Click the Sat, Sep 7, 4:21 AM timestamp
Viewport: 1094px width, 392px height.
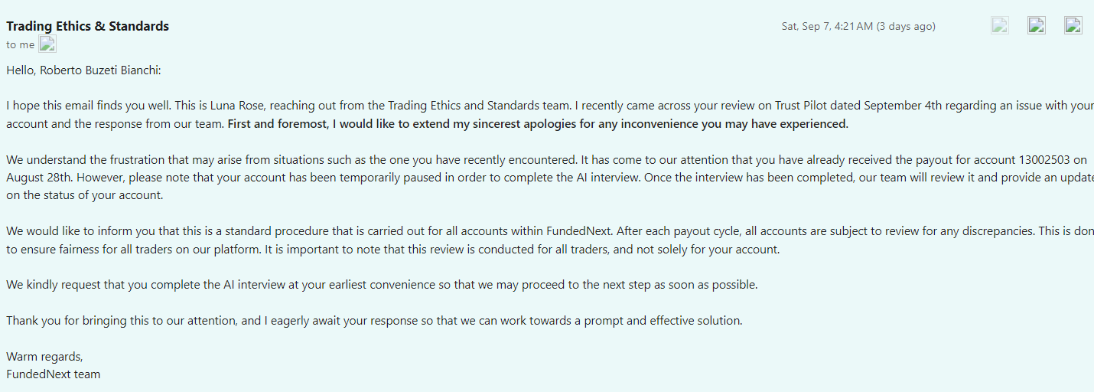[x=826, y=26]
